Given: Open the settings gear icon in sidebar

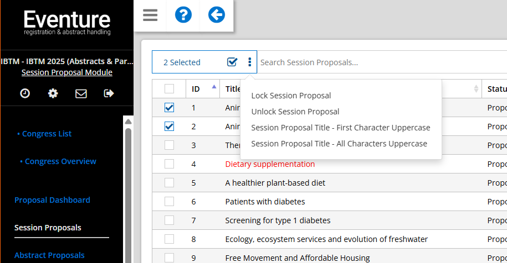Looking at the screenshot, I should pyautogui.click(x=53, y=93).
